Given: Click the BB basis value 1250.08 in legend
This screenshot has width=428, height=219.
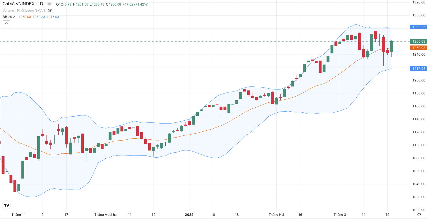Looking at the screenshot, I should pyautogui.click(x=25, y=17).
